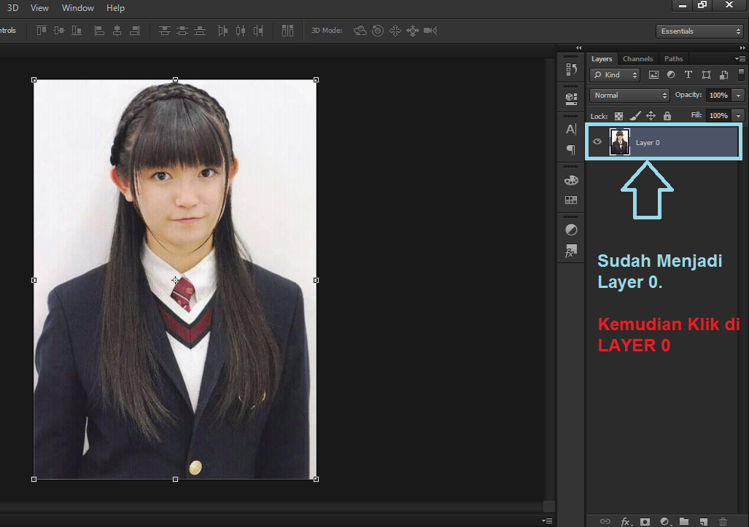The width and height of the screenshot is (749, 527).
Task: Open the Window menu
Action: 77,8
